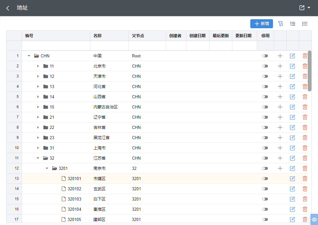Click the 父节点 filter input field
The image size is (318, 225).
147,46
